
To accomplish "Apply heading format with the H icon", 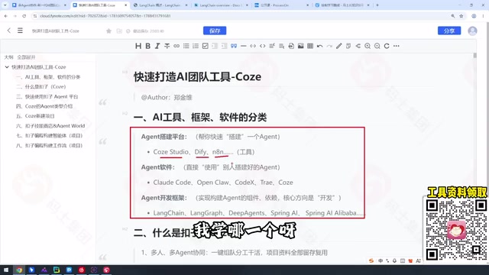I will click(138, 46).
